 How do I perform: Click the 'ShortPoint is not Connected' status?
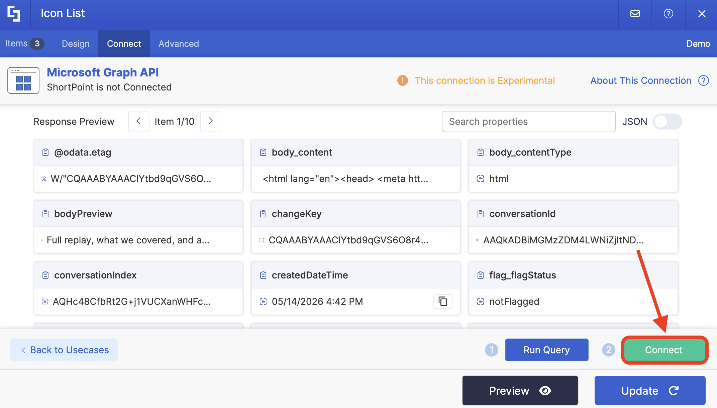coord(109,87)
